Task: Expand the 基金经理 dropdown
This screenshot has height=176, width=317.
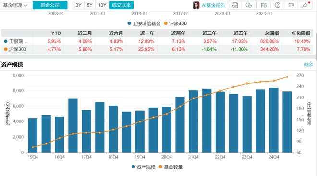Action: 15,5
